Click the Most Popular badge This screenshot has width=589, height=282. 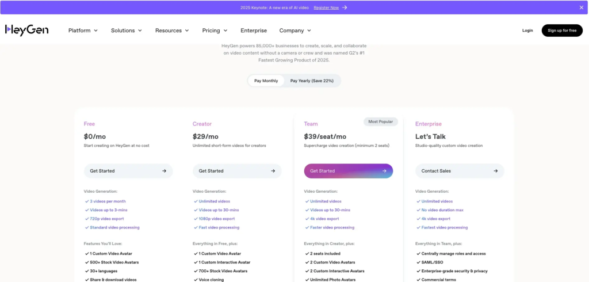point(381,121)
